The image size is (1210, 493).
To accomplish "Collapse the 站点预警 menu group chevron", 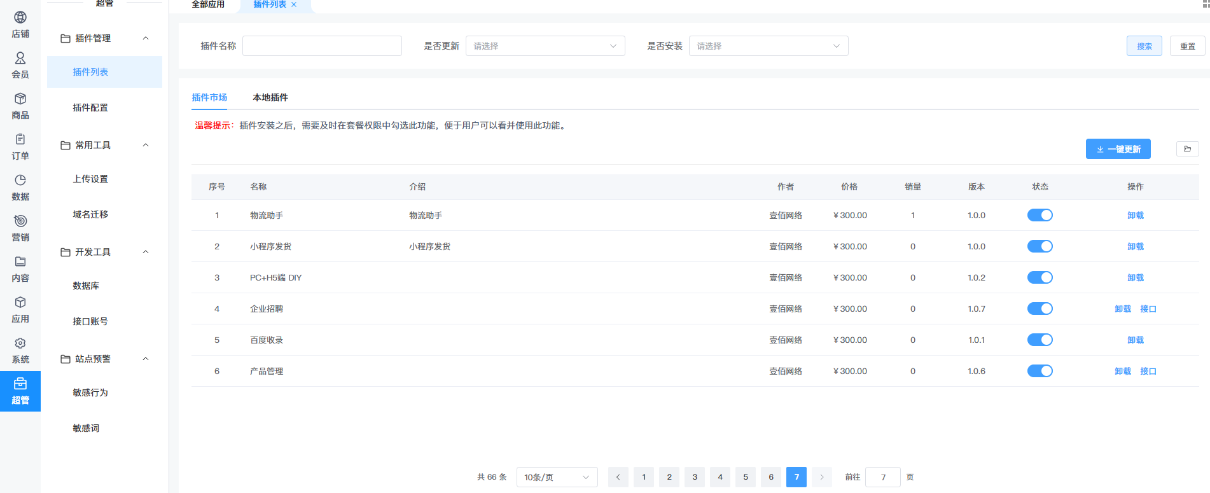I will (146, 359).
